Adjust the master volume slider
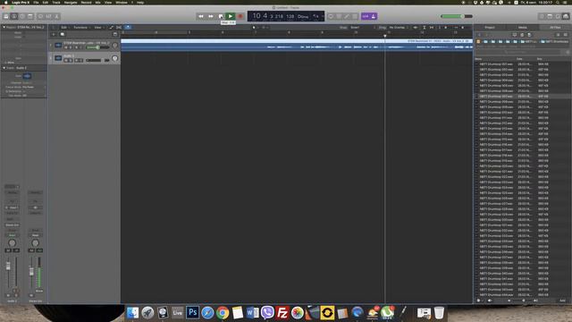Viewport: 572px width, 322px height. click(456, 16)
